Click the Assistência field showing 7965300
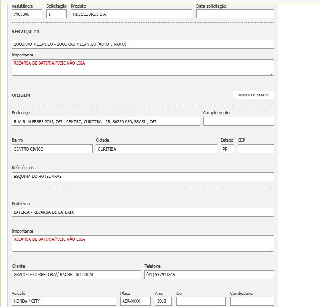The width and height of the screenshot is (321, 307). 26,14
